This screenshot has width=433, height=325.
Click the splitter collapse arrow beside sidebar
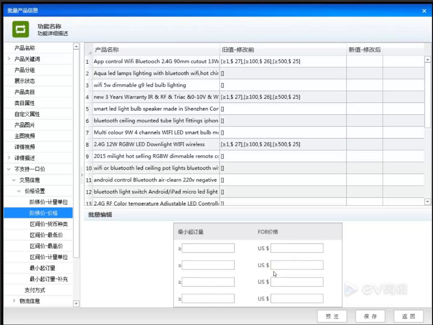(x=82, y=175)
